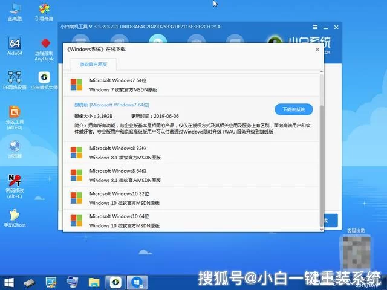Select the Microsoft Windows10 32位 row

click(193, 198)
